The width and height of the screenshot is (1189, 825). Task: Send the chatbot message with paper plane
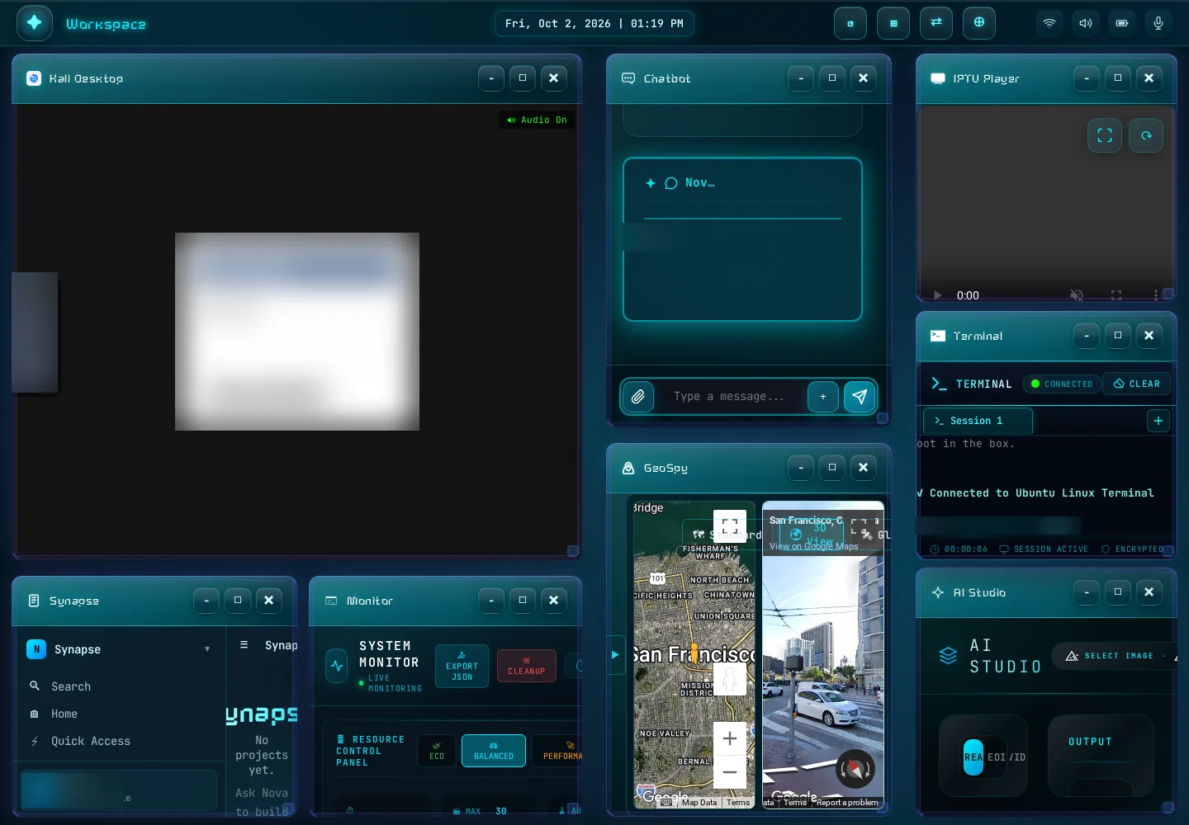click(x=860, y=397)
